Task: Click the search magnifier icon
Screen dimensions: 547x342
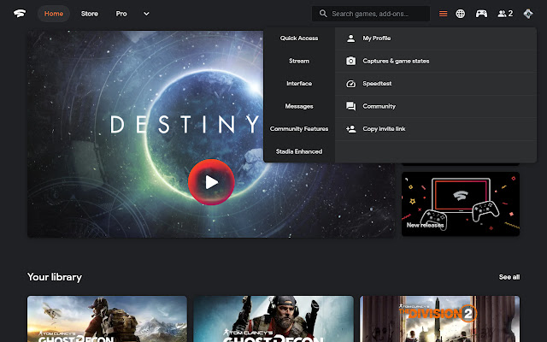Action: pyautogui.click(x=323, y=14)
